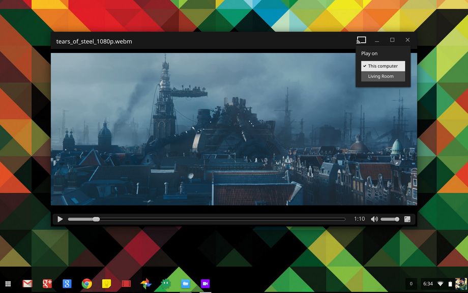Launch Google+ from the shelf

pyautogui.click(x=47, y=283)
